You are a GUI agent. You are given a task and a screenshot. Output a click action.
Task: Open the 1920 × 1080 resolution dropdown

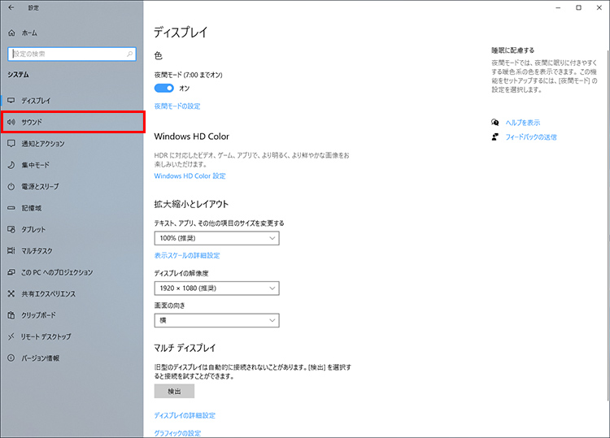(x=216, y=288)
